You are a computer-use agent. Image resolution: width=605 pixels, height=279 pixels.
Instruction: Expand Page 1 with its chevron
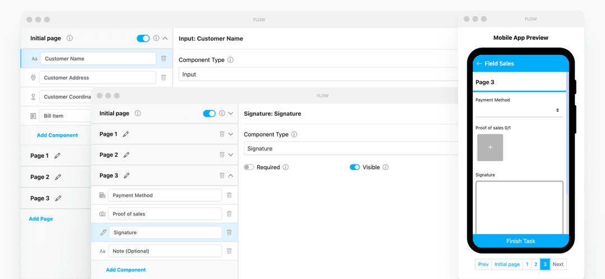[x=231, y=134]
